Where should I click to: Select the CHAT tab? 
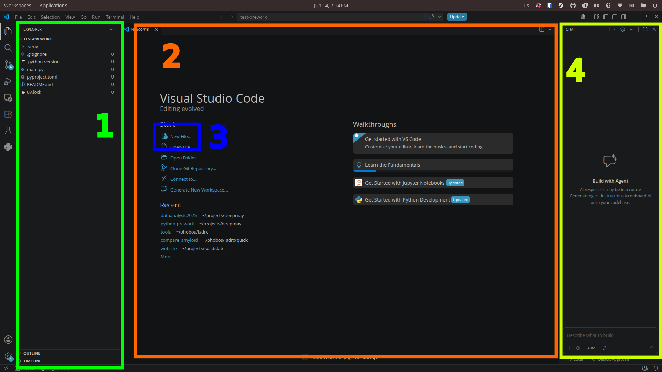point(570,29)
